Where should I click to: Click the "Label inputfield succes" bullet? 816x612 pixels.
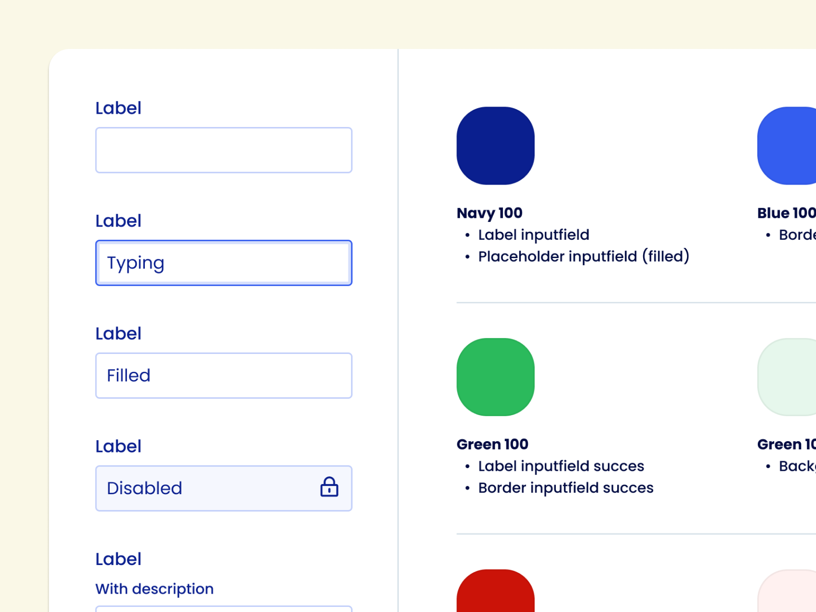point(561,466)
